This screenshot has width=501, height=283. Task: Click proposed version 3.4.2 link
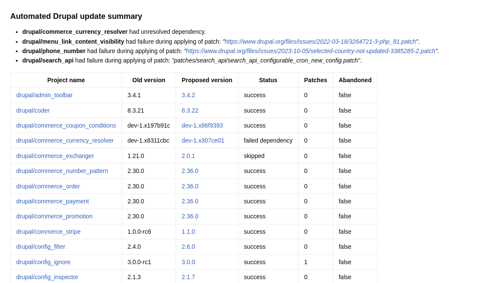(188, 95)
